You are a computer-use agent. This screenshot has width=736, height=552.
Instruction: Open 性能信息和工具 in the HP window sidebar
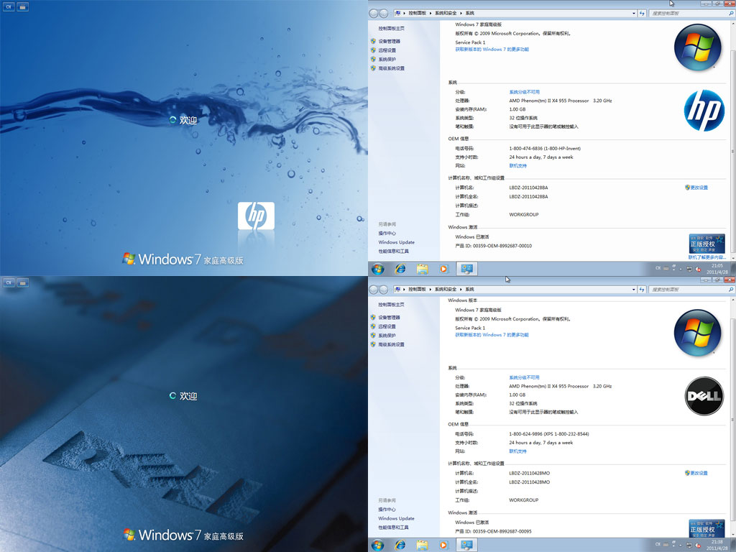pos(393,251)
